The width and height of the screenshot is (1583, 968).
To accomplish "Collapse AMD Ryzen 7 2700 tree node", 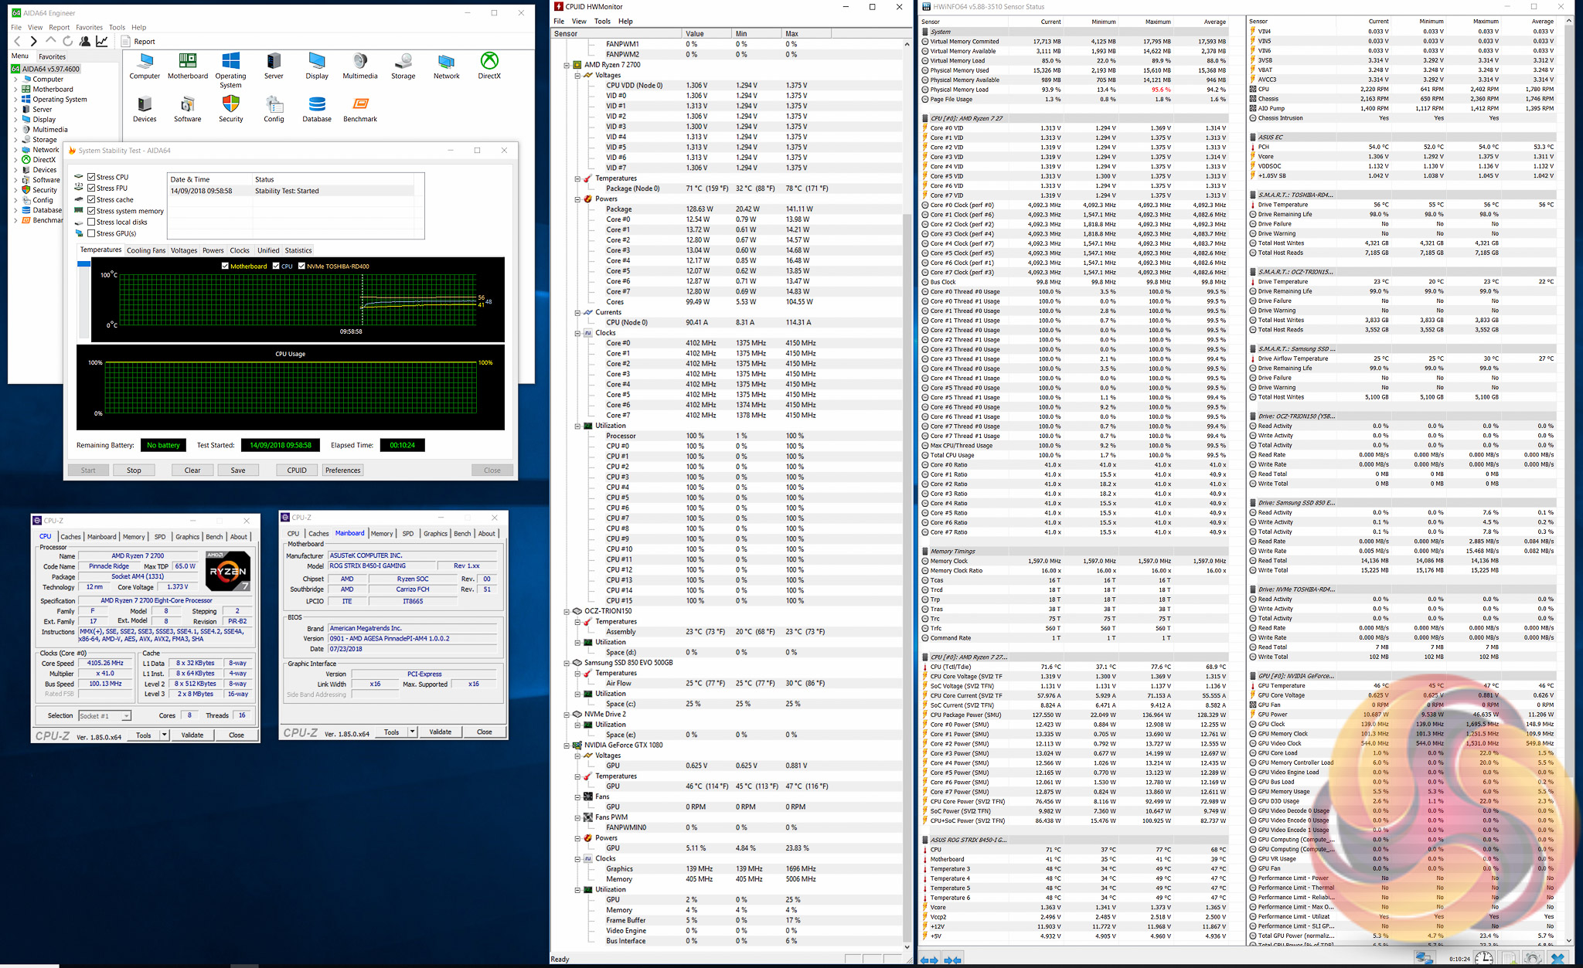I will coord(567,65).
